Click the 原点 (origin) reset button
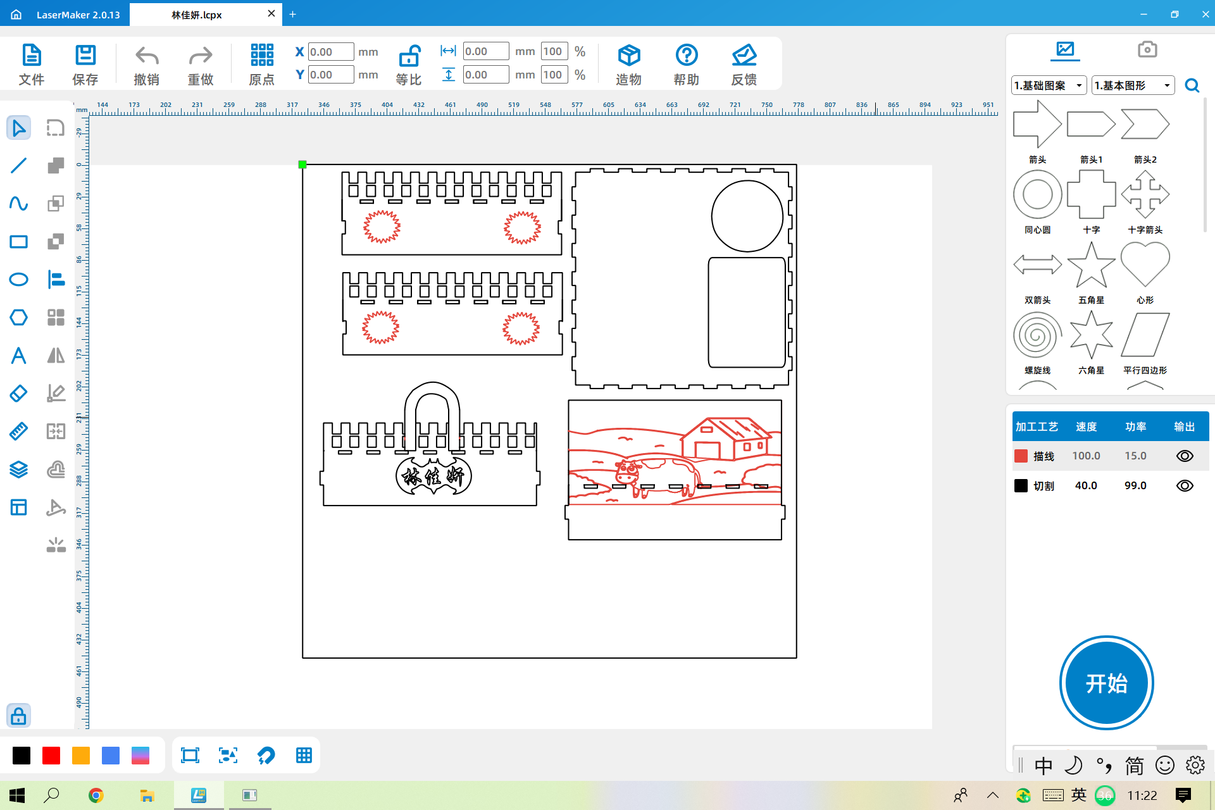The height and width of the screenshot is (810, 1215). (x=262, y=63)
